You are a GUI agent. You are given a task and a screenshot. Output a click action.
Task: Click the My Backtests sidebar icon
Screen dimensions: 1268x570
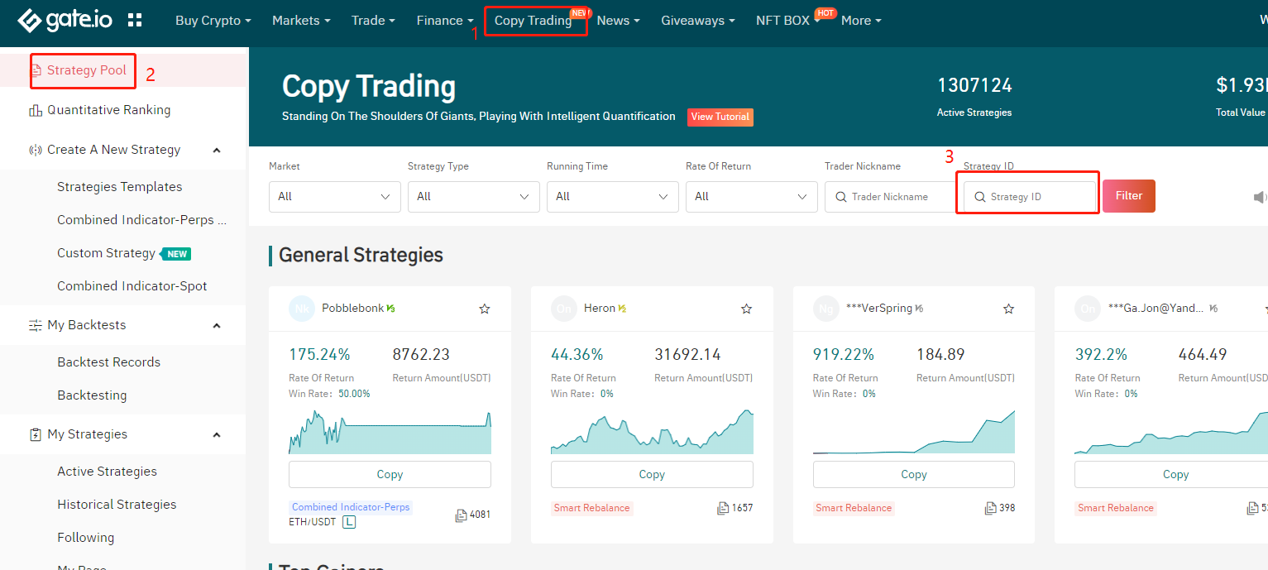[x=36, y=325]
